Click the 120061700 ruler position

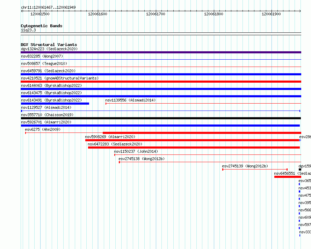click(x=155, y=14)
